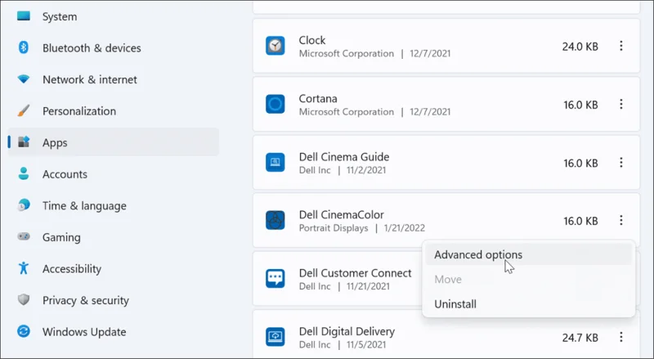This screenshot has height=359, width=654.
Task: Click the Dell Customer Connect title
Action: (x=356, y=273)
